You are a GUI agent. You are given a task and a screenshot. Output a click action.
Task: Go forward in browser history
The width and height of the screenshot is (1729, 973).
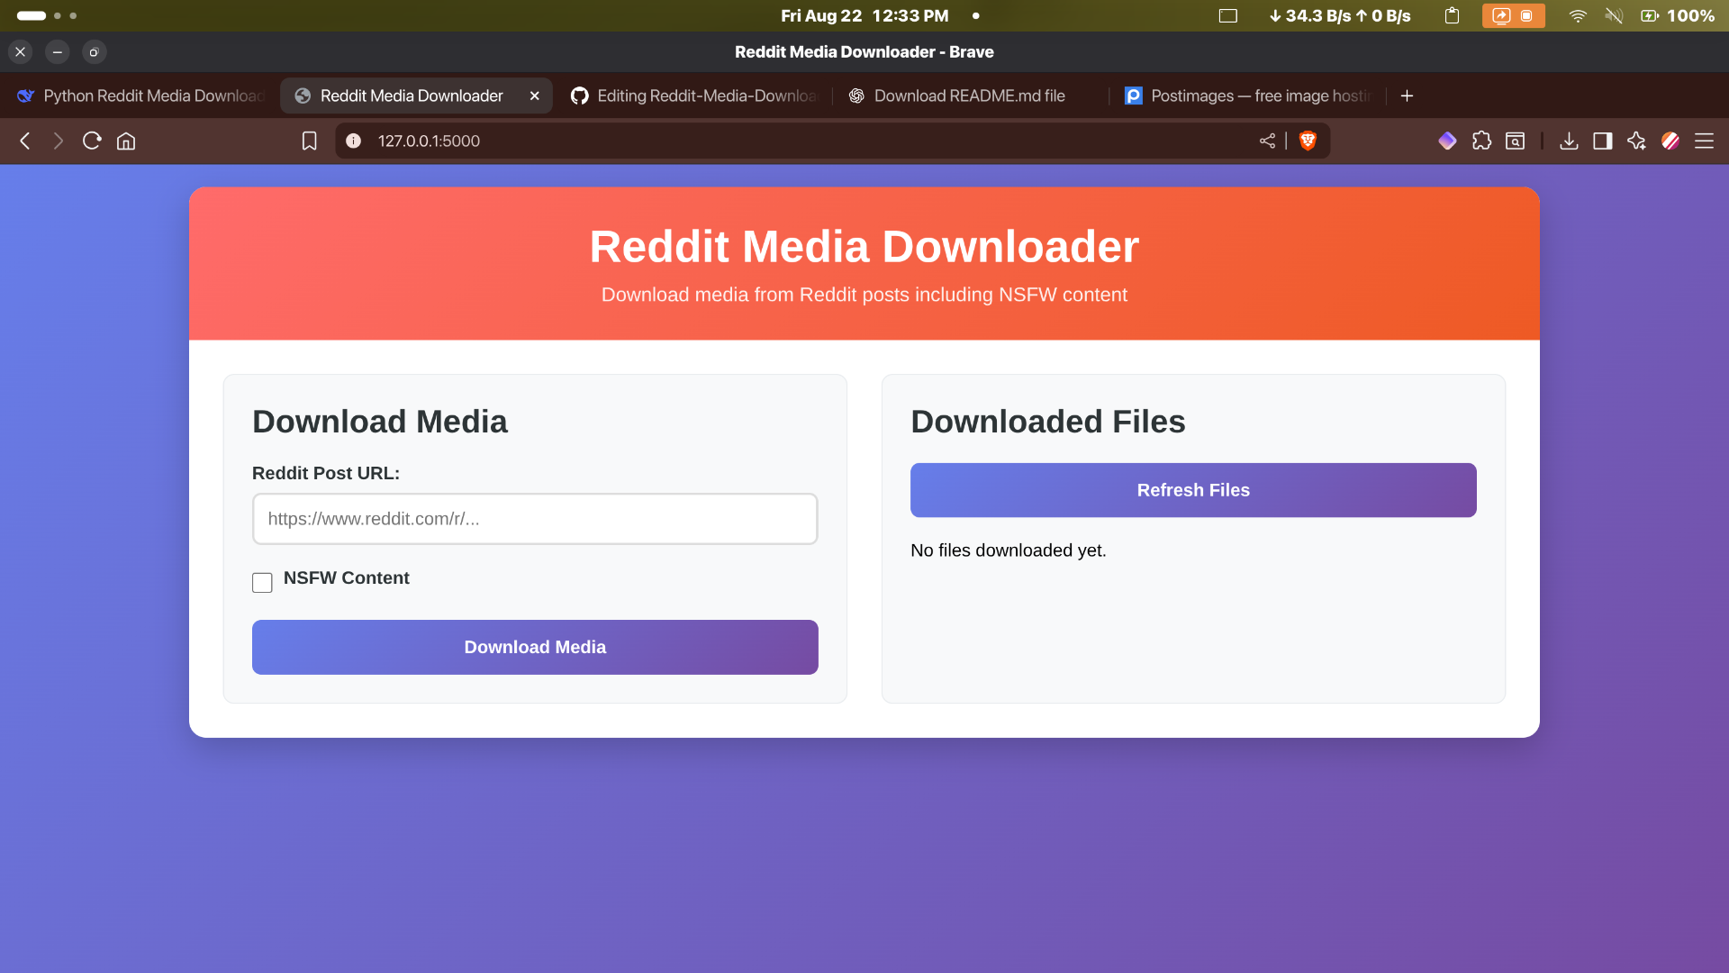[59, 141]
